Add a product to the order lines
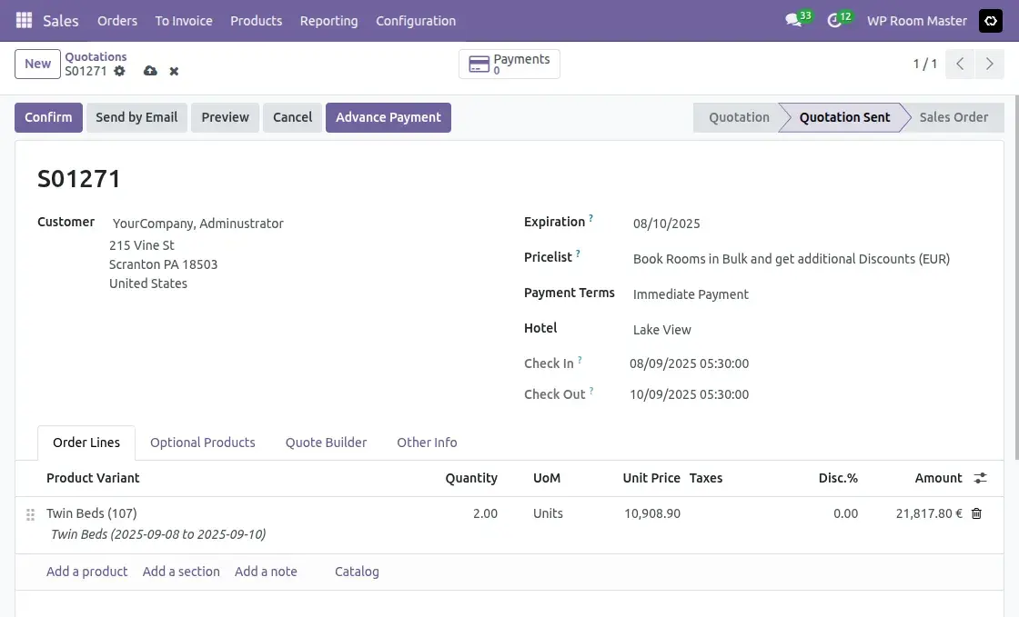The image size is (1019, 617). 86,572
